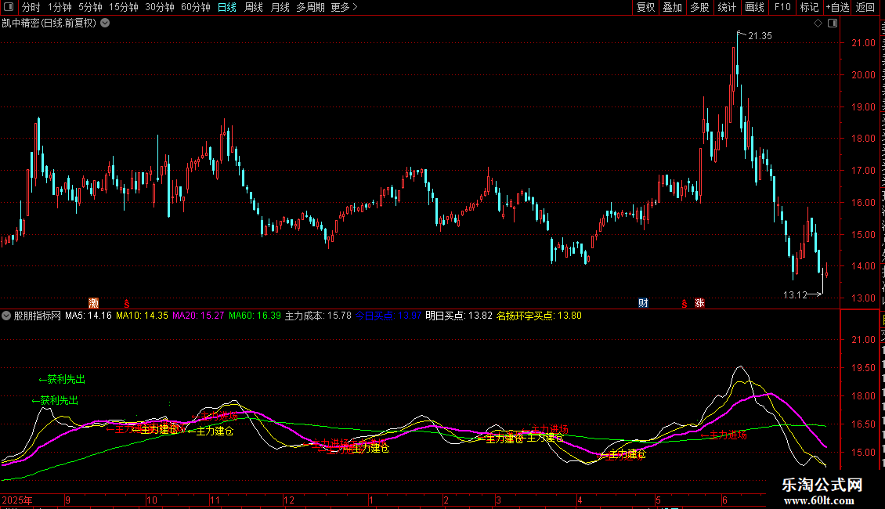This screenshot has height=509, width=885.
Task: Click the 21.35 high price label
Action: pos(760,36)
